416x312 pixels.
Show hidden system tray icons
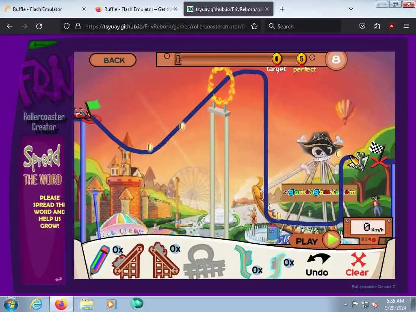pos(345,305)
